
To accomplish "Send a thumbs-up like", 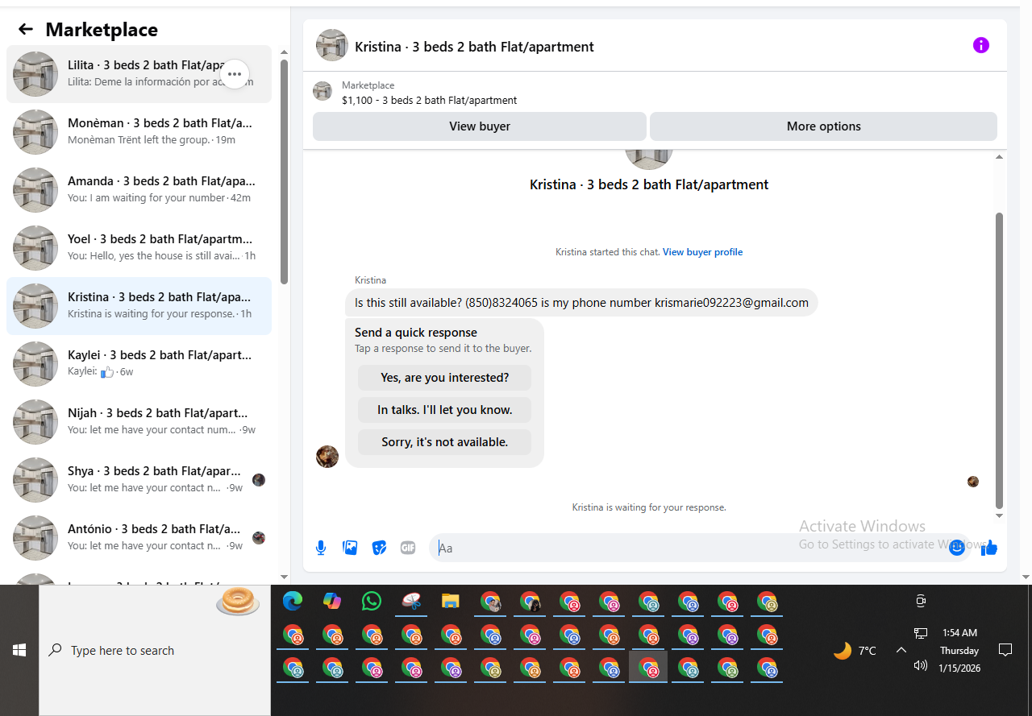I will [989, 548].
